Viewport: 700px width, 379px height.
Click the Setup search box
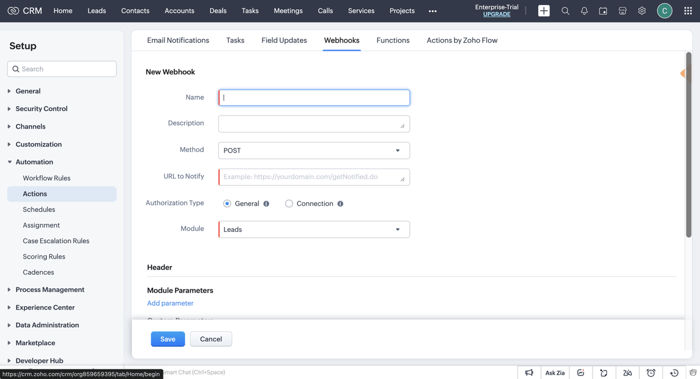[62, 69]
